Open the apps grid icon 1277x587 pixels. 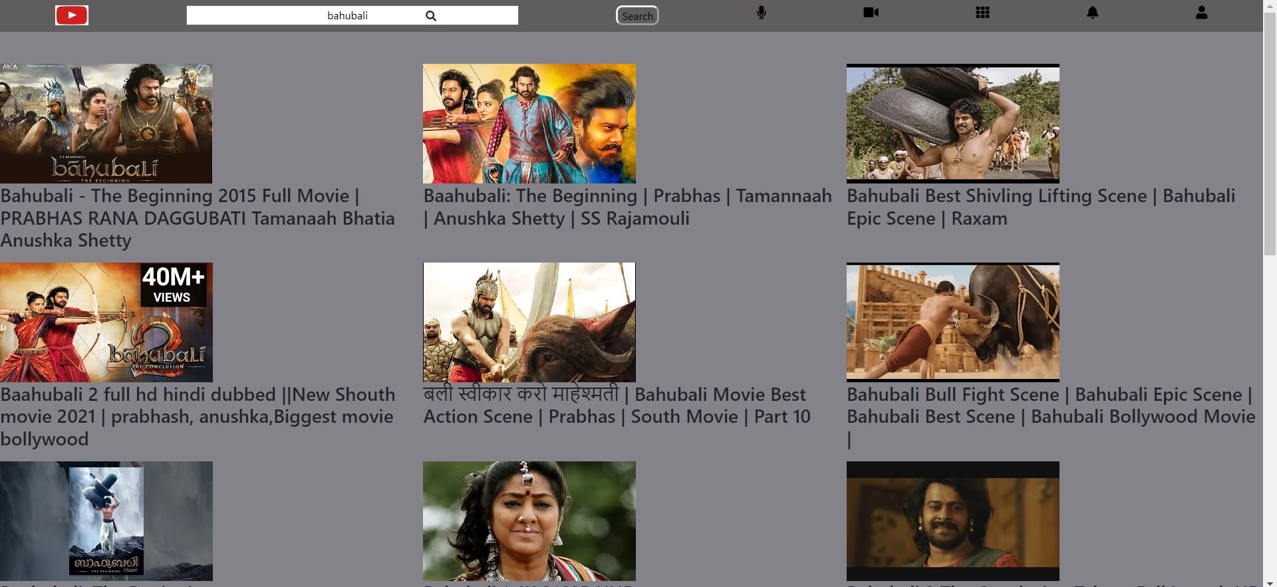pos(982,13)
